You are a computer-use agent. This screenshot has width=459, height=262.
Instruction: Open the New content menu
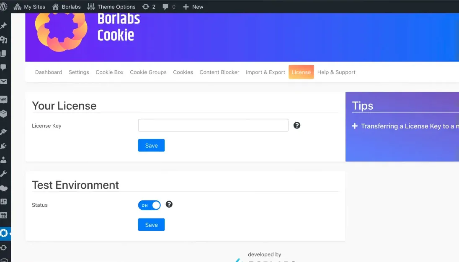pyautogui.click(x=193, y=7)
